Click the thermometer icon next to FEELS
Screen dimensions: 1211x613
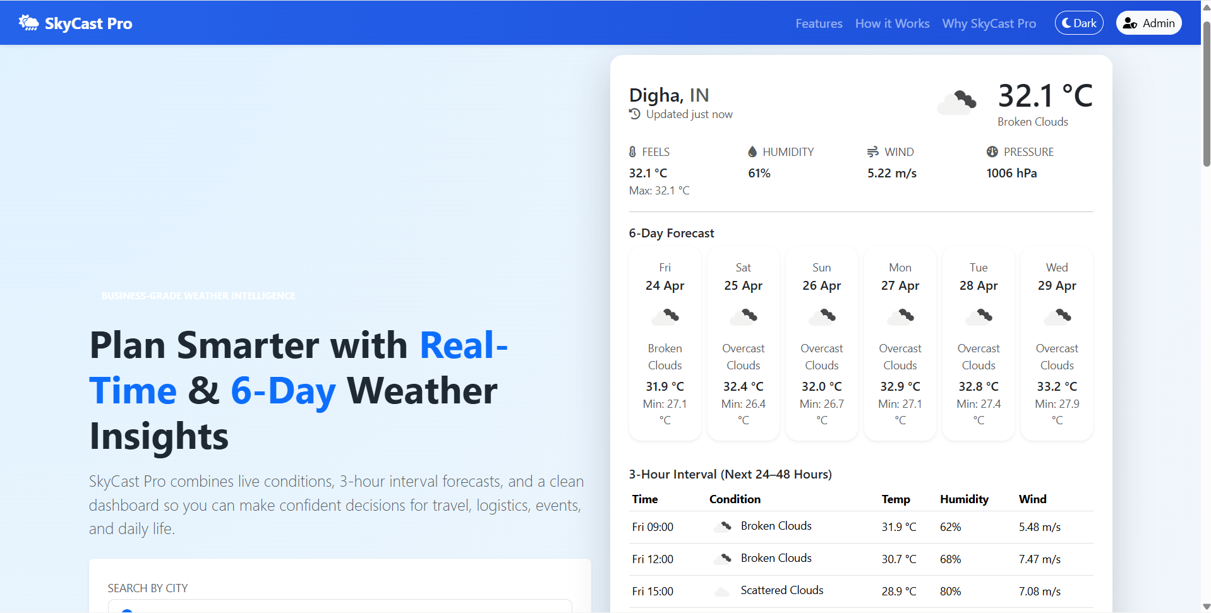632,152
